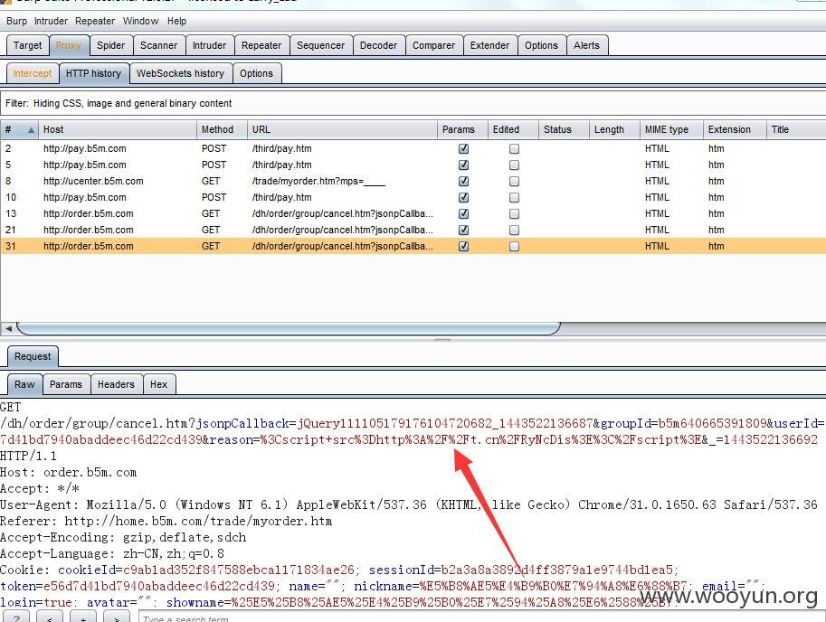Screen dimensions: 826x622
Task: Switch to the Repeater tool tab
Action: (x=261, y=45)
